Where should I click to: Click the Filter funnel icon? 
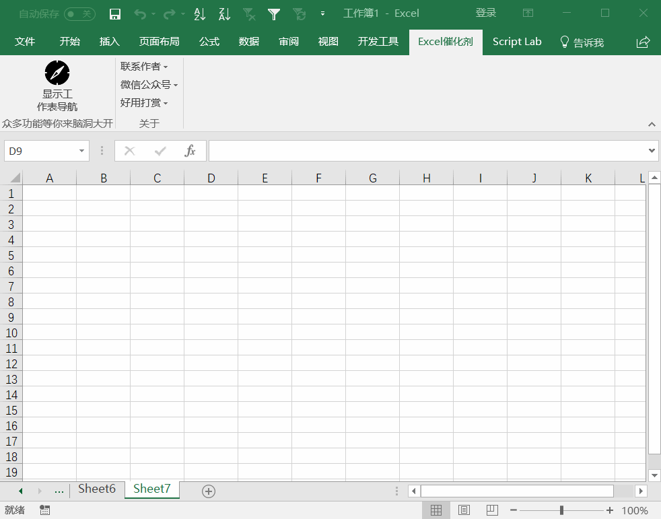[x=274, y=14]
